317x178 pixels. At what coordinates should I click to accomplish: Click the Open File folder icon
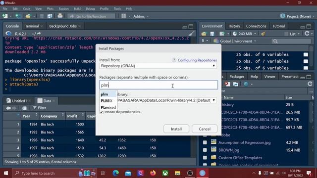[28, 16]
